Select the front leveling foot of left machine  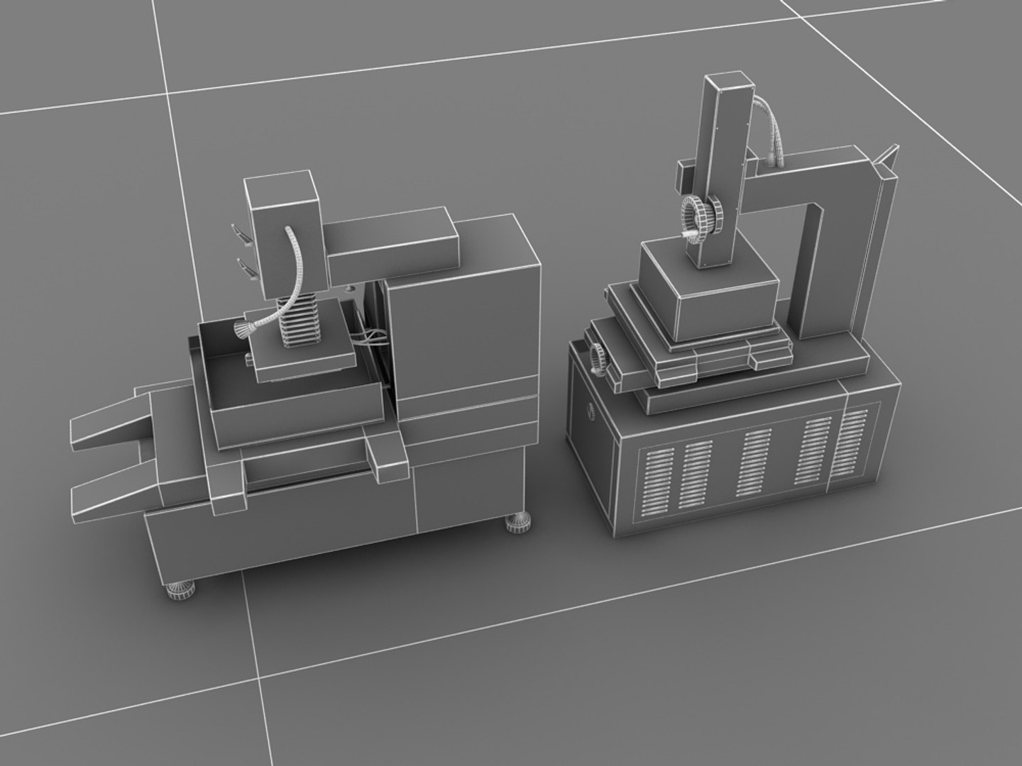tap(179, 591)
